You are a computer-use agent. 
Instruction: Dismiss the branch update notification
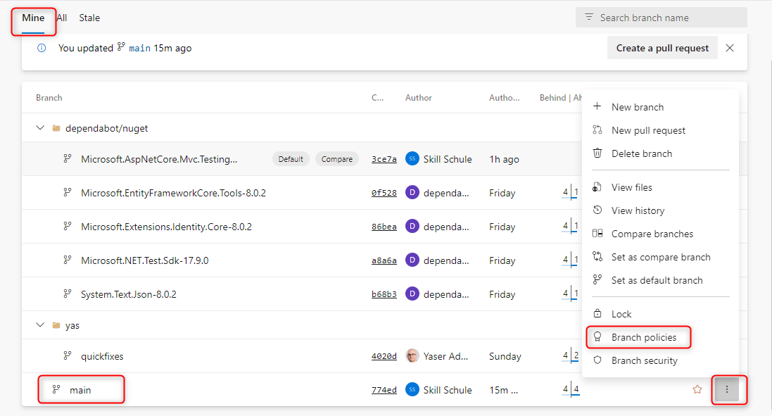(x=730, y=48)
